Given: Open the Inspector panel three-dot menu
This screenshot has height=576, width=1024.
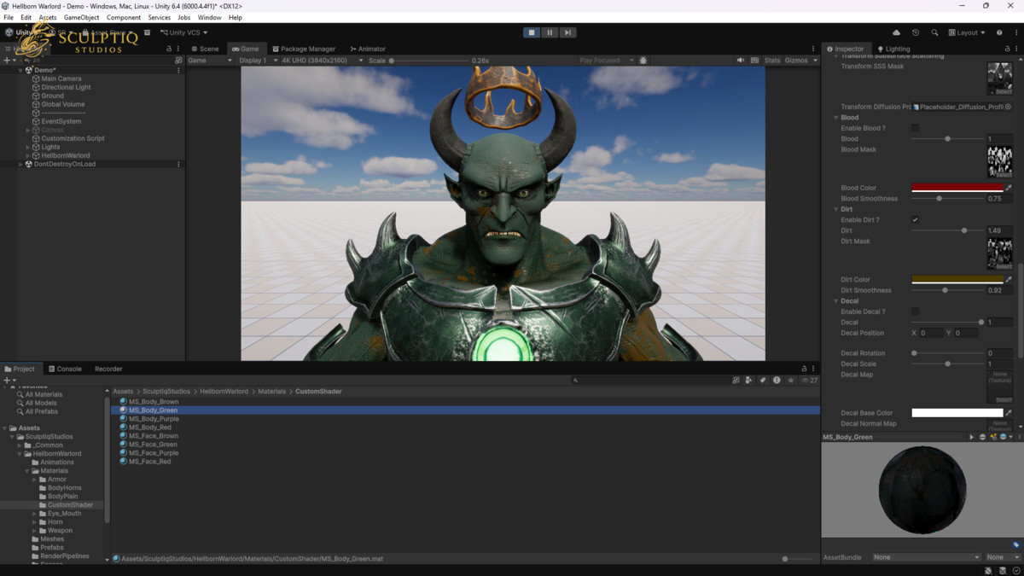Looking at the screenshot, I should (x=1016, y=49).
